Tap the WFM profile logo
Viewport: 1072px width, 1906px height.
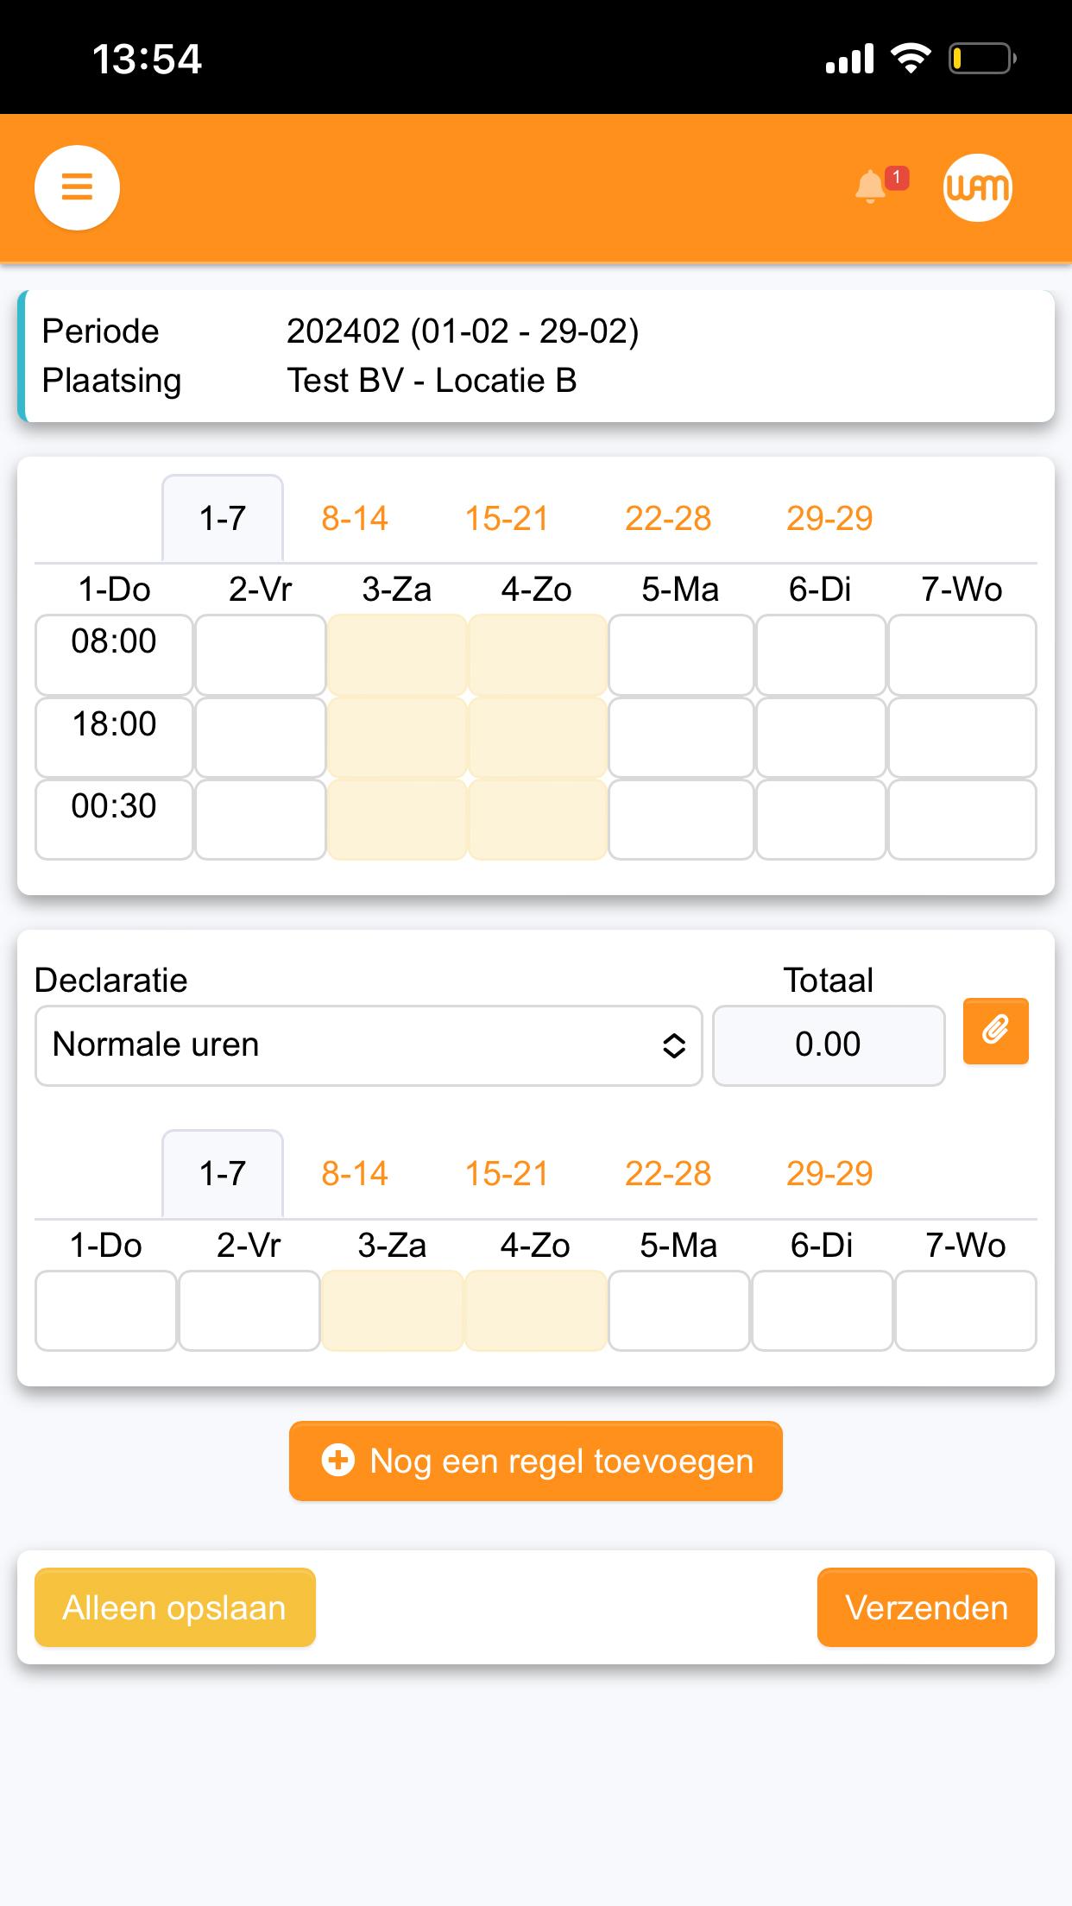click(977, 187)
